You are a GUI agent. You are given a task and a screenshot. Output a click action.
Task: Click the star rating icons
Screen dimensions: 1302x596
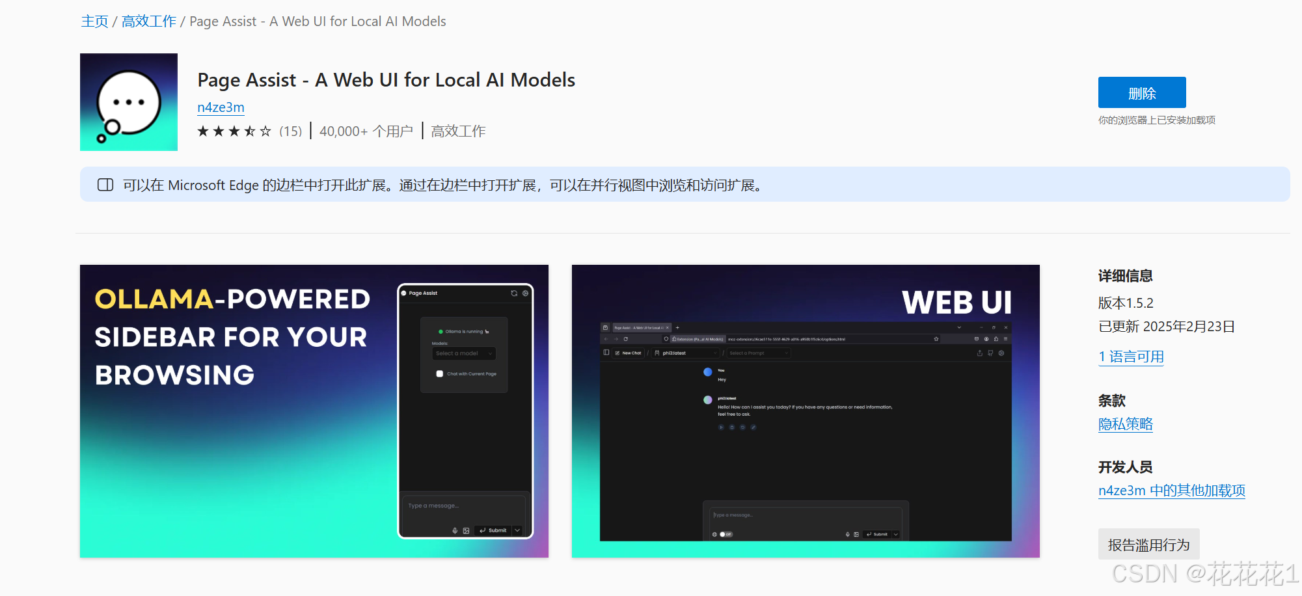(x=234, y=131)
